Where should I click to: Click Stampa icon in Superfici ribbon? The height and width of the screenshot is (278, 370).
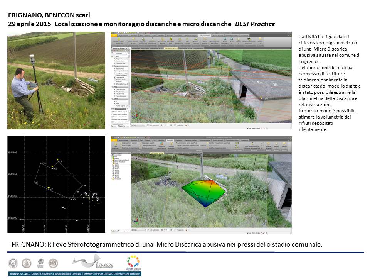(x=284, y=145)
